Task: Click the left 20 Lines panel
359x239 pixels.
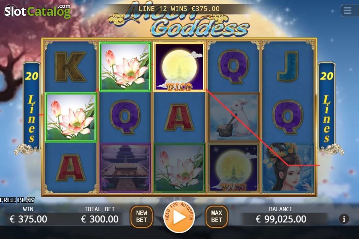Action: [31, 106]
